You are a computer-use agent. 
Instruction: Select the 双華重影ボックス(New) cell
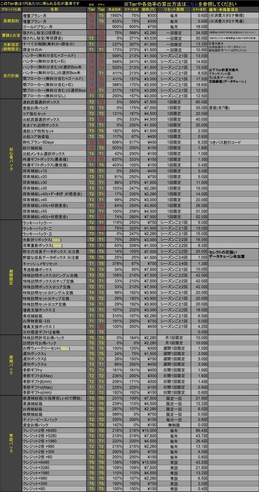[x=54, y=245]
